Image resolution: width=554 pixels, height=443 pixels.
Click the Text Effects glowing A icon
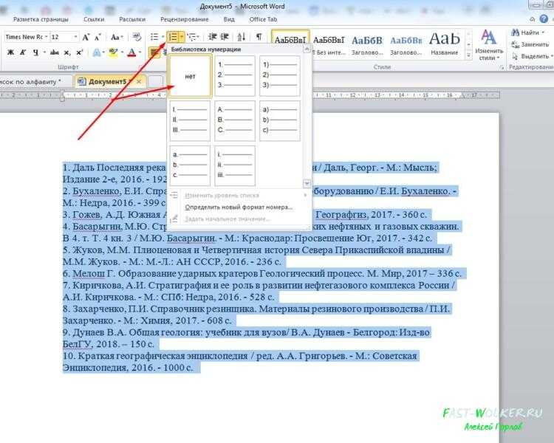[x=96, y=52]
